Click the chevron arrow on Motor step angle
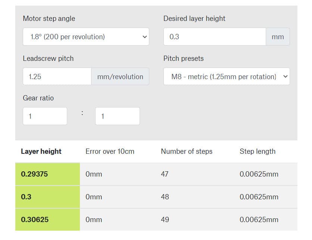The width and height of the screenshot is (312, 240). (145, 37)
